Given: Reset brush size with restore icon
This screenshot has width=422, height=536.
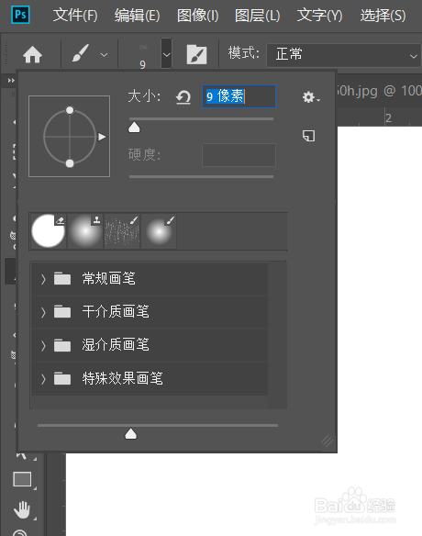Looking at the screenshot, I should coord(183,97).
